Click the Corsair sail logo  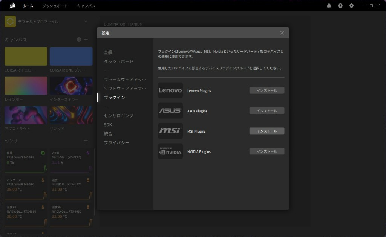pos(12,5)
